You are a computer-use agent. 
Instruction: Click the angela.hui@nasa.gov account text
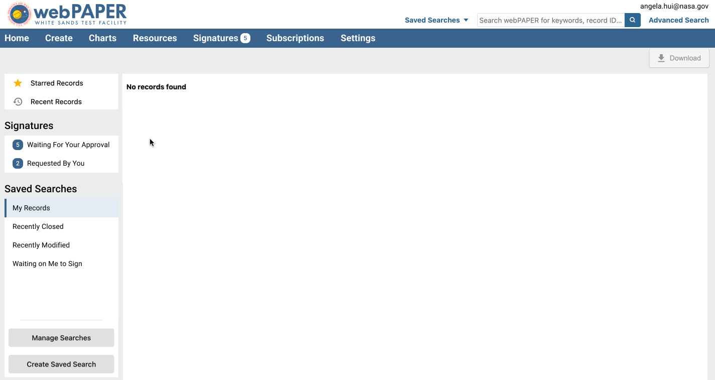pos(674,6)
